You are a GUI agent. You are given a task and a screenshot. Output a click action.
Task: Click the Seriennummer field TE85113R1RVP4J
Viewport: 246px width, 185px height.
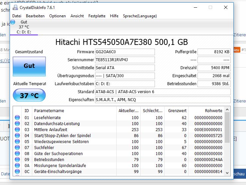tap(125, 60)
